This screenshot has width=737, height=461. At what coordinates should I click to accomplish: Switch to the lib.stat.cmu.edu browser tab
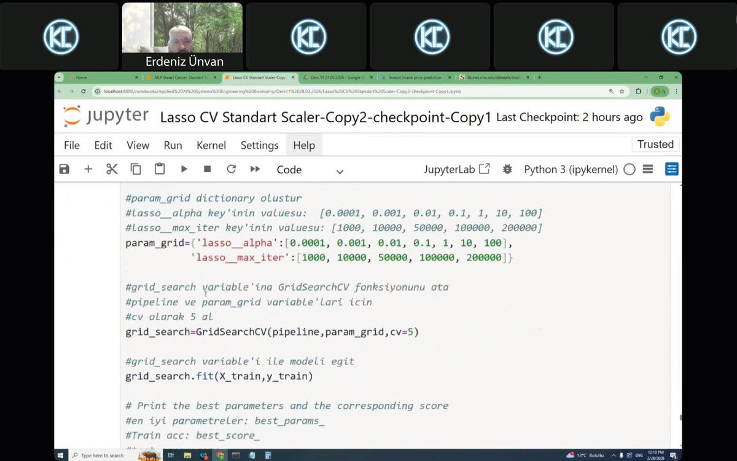pyautogui.click(x=494, y=77)
